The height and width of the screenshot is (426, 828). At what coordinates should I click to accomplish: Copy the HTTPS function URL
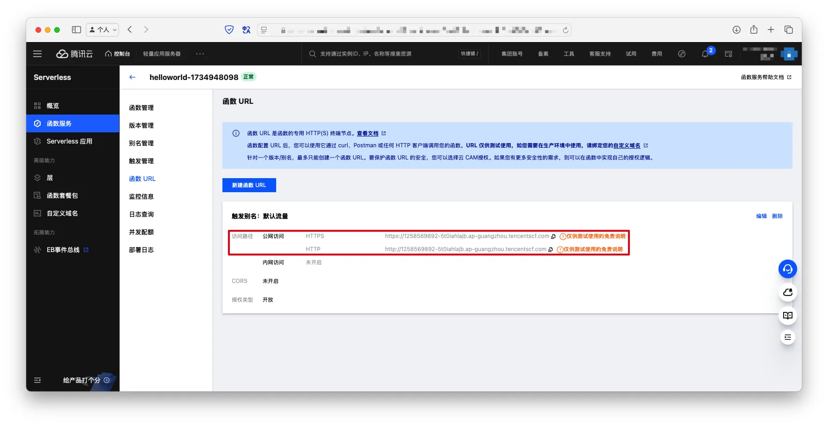[554, 237]
